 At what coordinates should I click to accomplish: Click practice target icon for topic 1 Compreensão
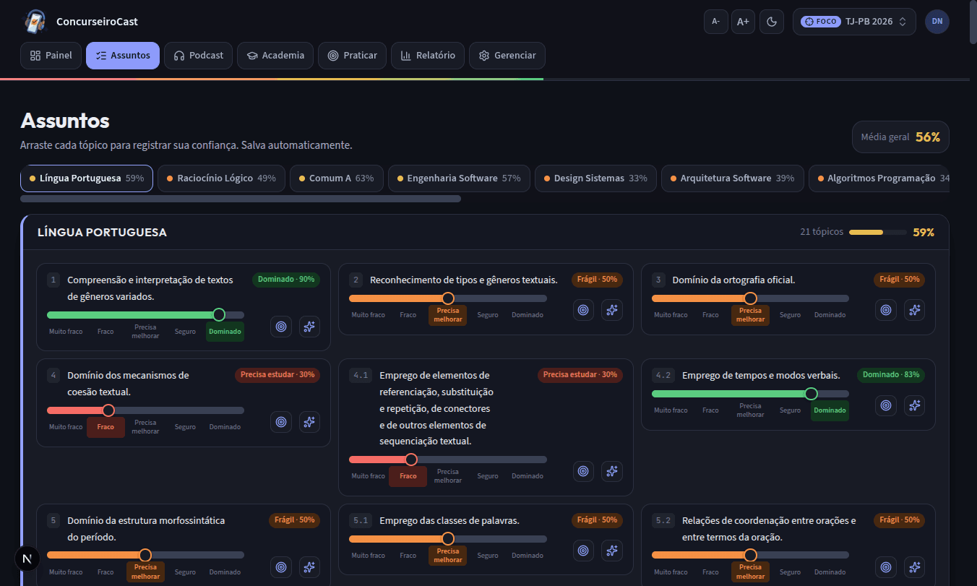pos(281,327)
